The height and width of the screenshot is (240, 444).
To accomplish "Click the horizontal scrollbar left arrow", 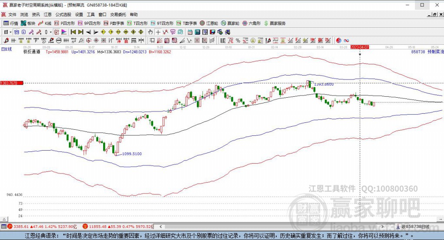I will [x=160, y=227].
